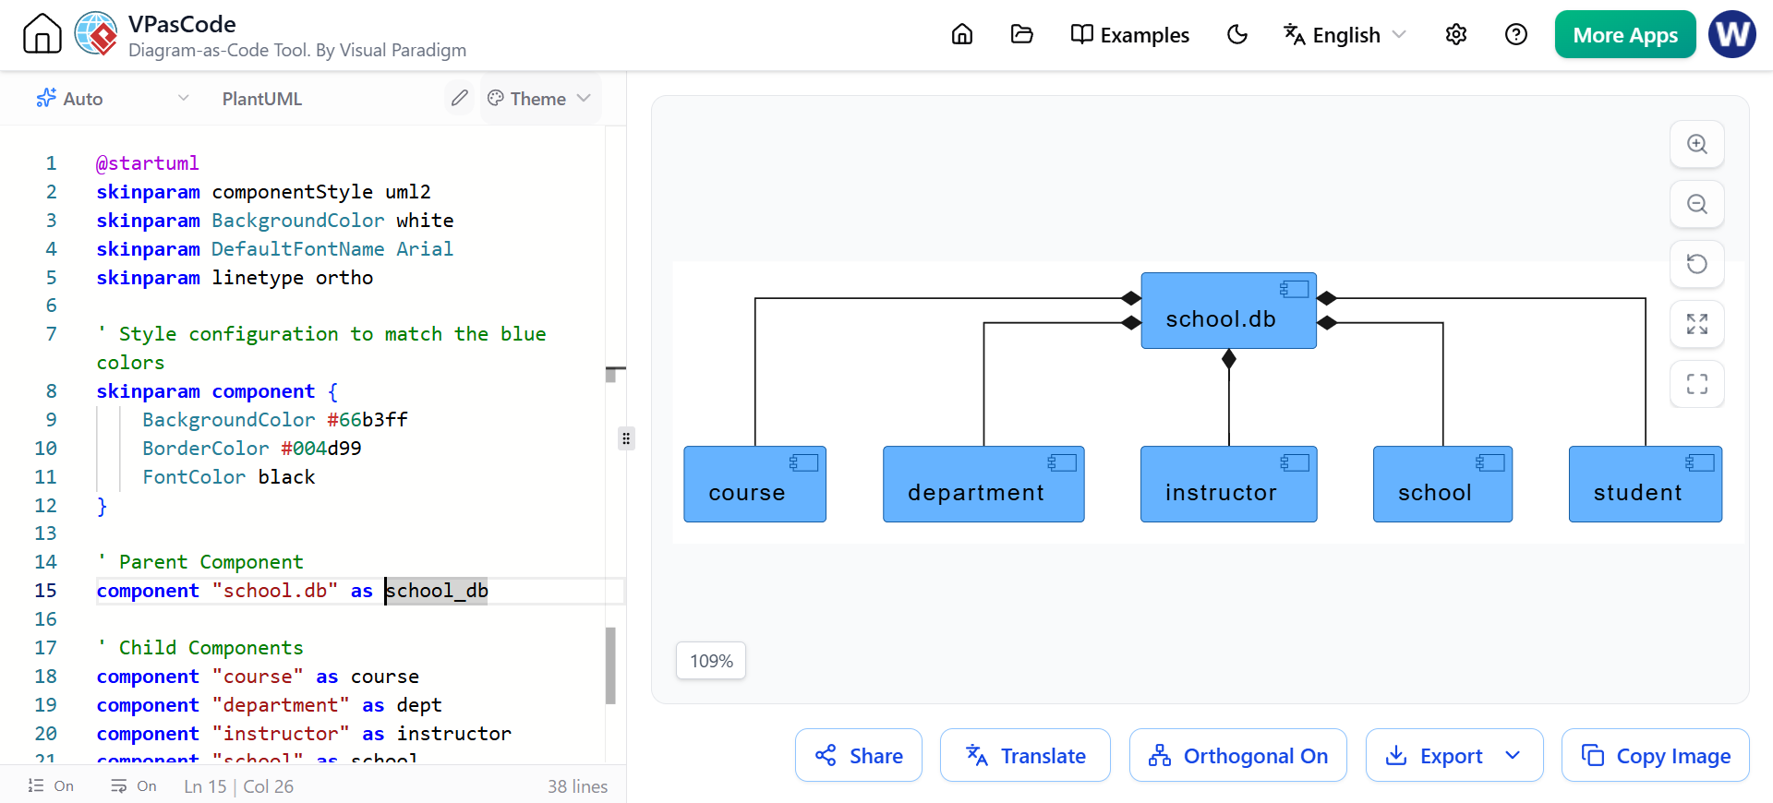Toggle Orthogonal On layout
Screen dimensions: 1773x803
tap(1238, 756)
